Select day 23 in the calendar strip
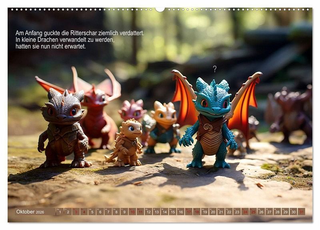Viewport: 320px width, 230px height. point(237,212)
